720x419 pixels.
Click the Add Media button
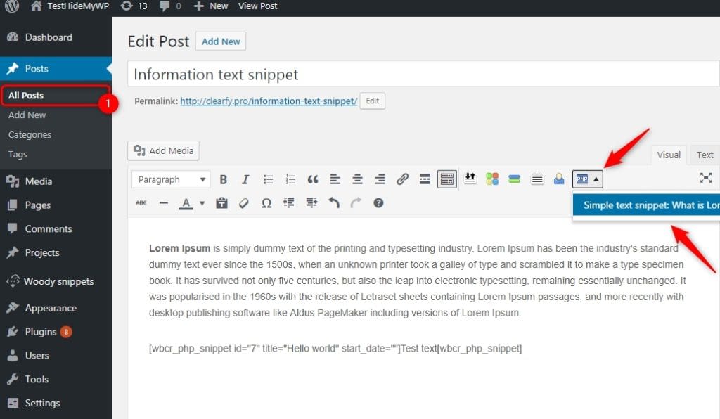tap(164, 150)
